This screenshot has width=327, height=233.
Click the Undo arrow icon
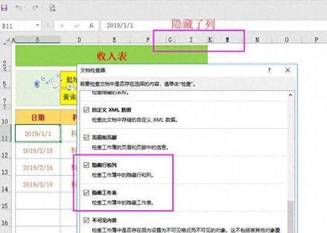click(x=19, y=7)
